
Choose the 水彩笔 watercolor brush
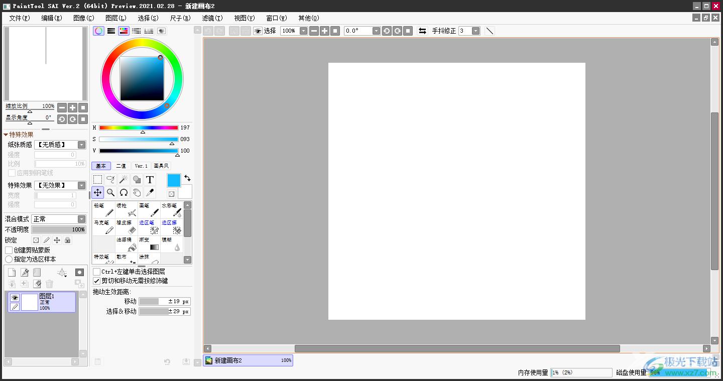pyautogui.click(x=172, y=210)
